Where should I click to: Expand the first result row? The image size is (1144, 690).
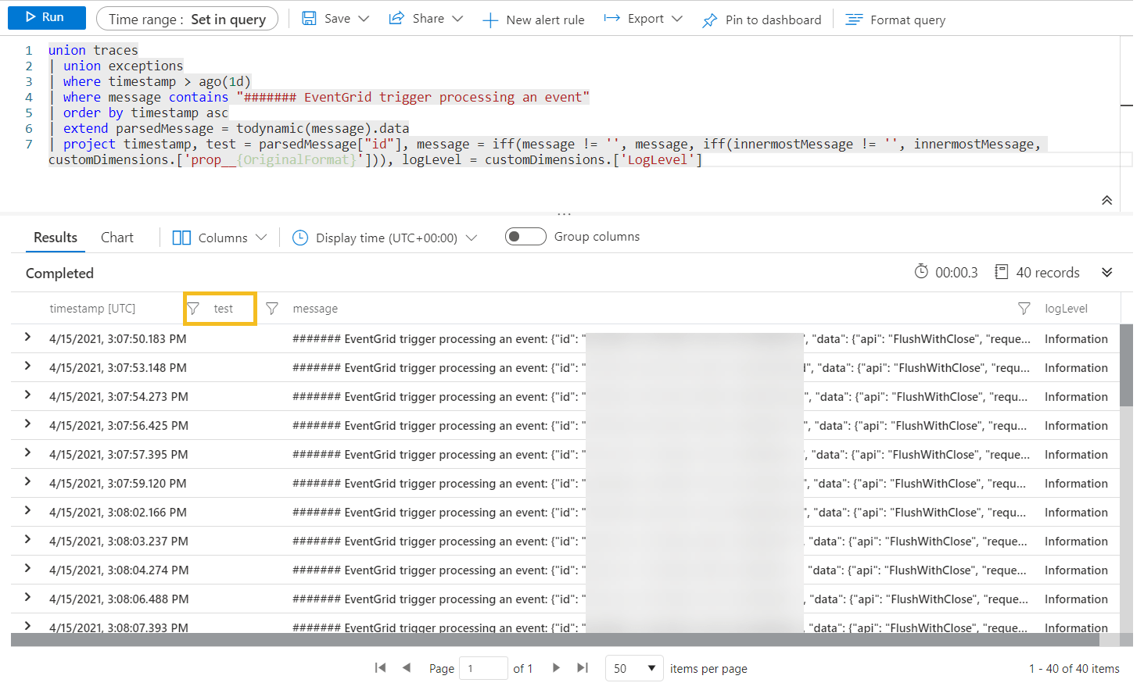(x=27, y=338)
